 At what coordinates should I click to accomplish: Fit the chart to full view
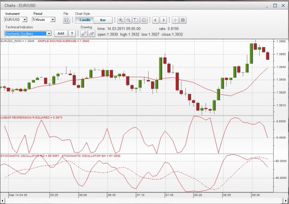pyautogui.click(x=144, y=20)
